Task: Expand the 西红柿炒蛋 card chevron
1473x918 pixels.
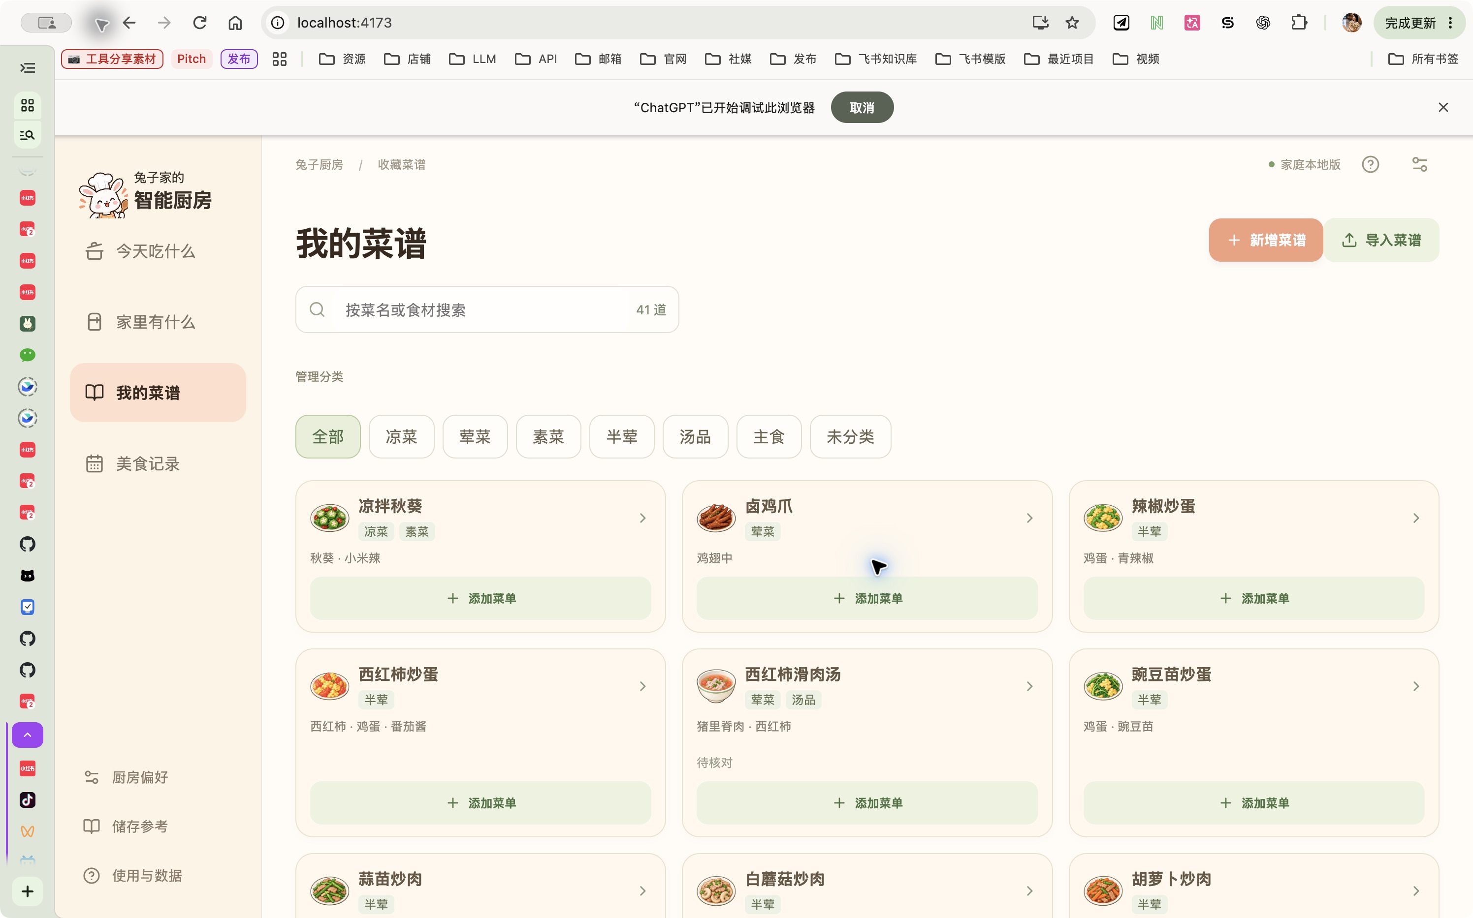Action: coord(642,686)
